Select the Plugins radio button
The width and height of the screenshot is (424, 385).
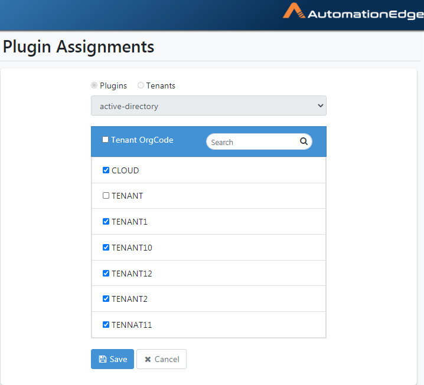pos(94,85)
